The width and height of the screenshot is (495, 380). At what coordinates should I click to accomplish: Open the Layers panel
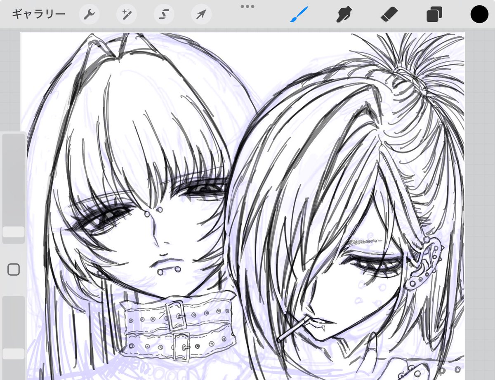pos(434,15)
